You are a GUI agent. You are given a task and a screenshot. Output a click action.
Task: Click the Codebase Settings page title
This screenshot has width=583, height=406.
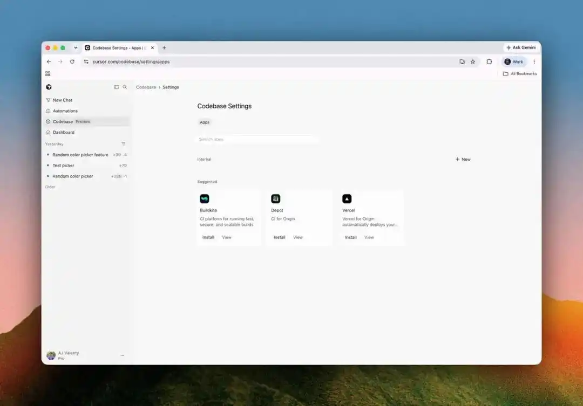[x=224, y=106]
